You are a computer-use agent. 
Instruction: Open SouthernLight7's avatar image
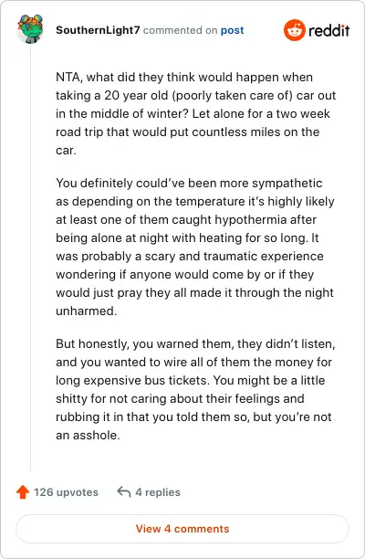(x=30, y=28)
